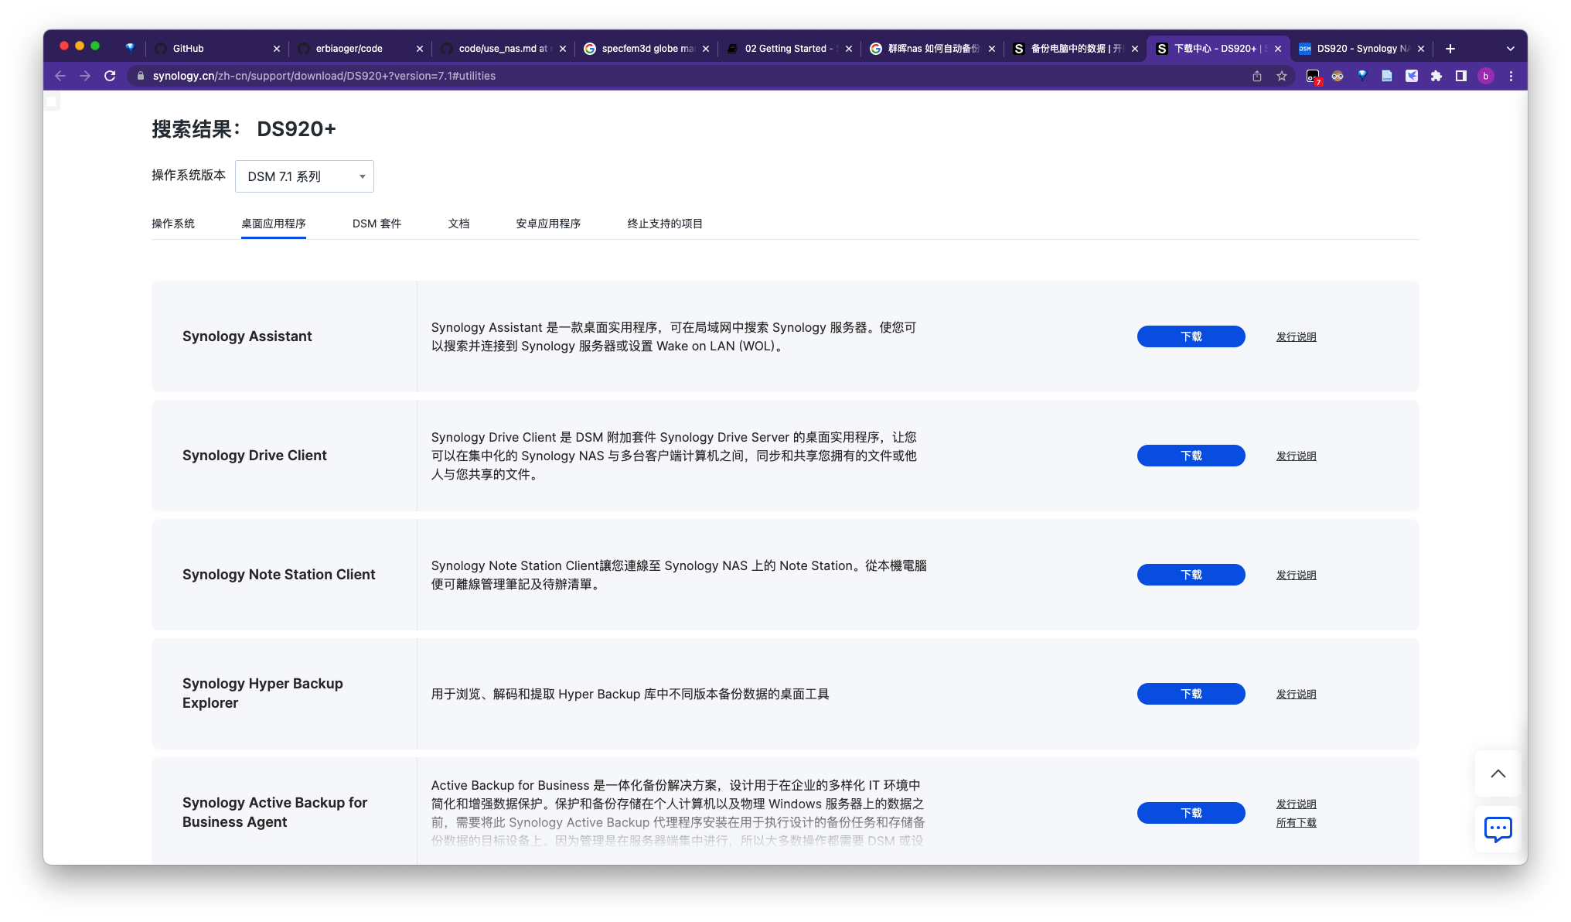
Task: Click the scroll-to-top arrow button
Action: pos(1498,773)
